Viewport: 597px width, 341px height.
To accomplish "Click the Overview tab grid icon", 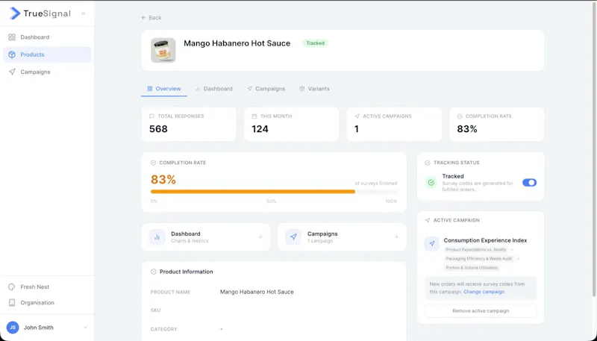I will (150, 89).
